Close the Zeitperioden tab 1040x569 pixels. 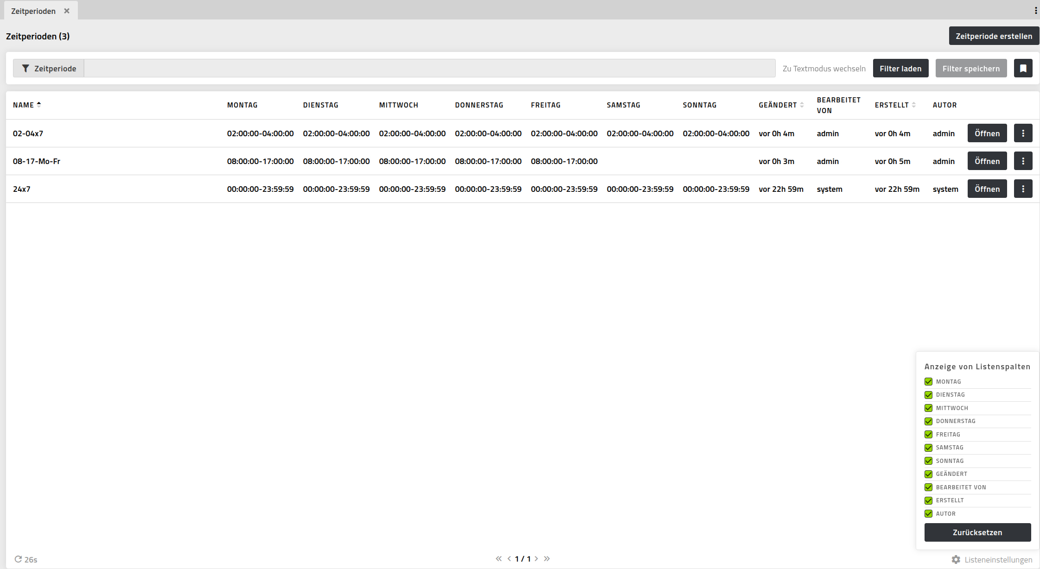coord(67,11)
